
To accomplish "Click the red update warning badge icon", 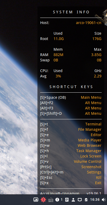I will [x=43, y=200].
